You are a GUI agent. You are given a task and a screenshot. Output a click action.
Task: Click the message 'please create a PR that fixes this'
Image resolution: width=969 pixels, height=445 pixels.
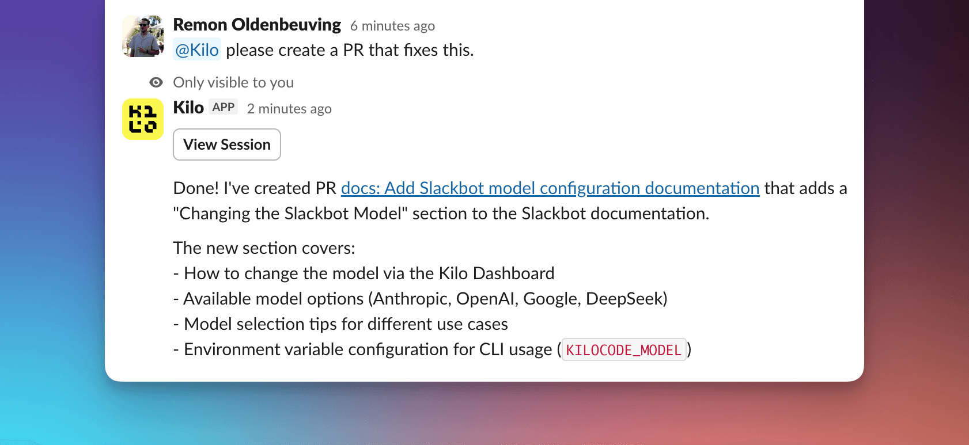(x=349, y=50)
